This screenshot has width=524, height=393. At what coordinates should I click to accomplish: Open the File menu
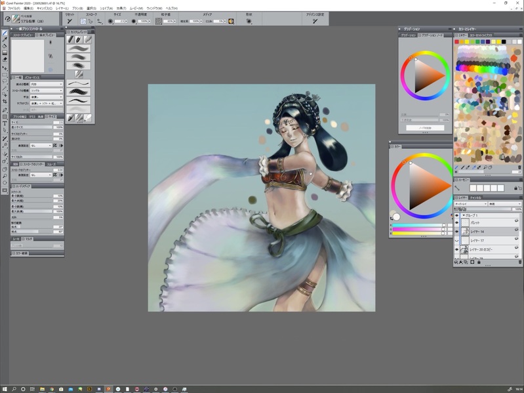14,8
